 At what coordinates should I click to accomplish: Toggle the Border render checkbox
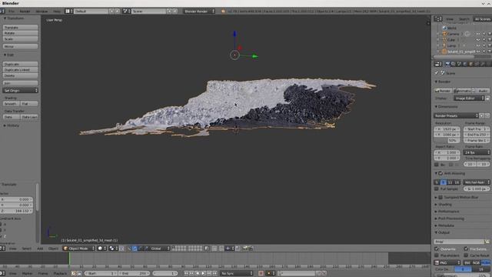click(437, 165)
